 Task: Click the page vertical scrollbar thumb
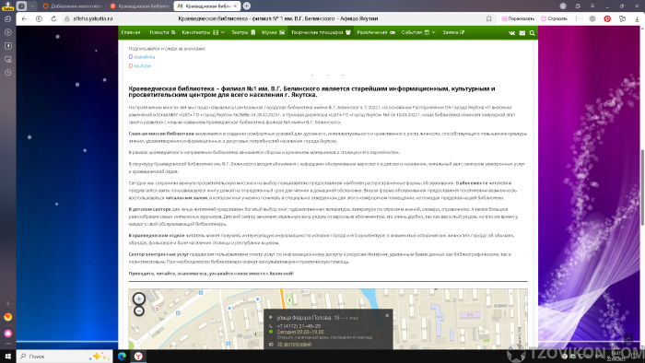642,187
